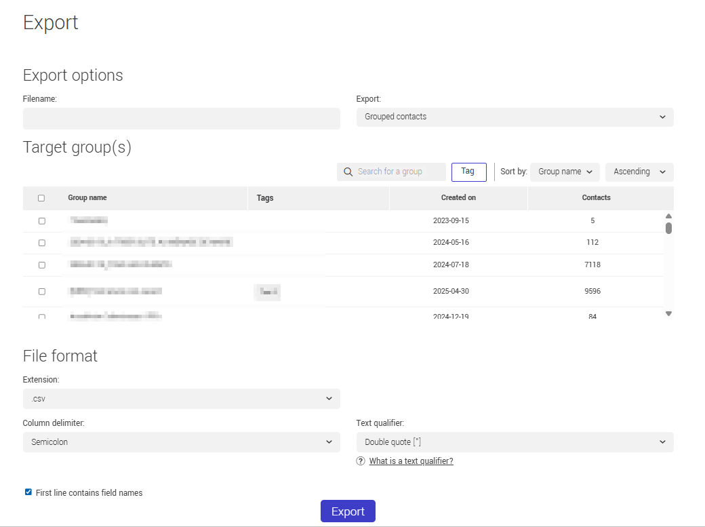This screenshot has height=527, width=705.
Task: Open 'What is a text qualifier?' link
Action: (x=411, y=461)
